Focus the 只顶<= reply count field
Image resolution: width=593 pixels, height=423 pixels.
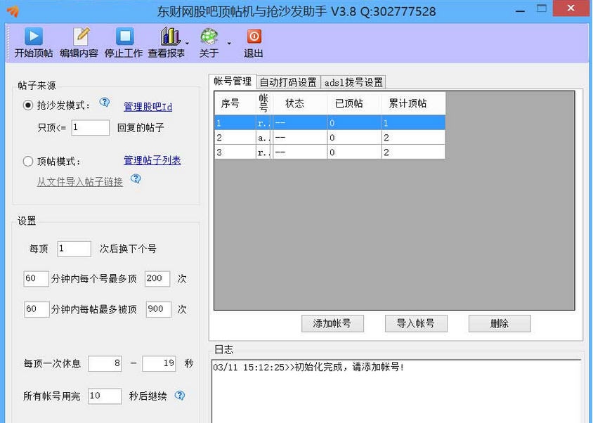[91, 127]
